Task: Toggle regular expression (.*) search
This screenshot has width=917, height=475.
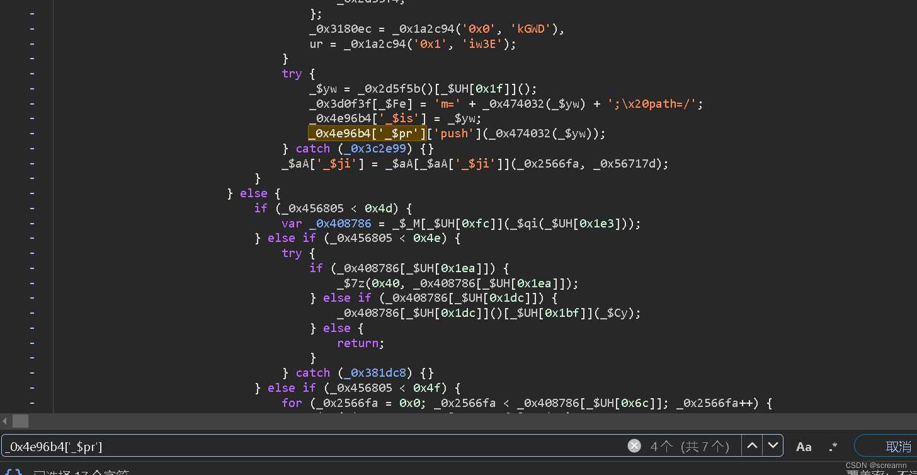Action: 833,447
